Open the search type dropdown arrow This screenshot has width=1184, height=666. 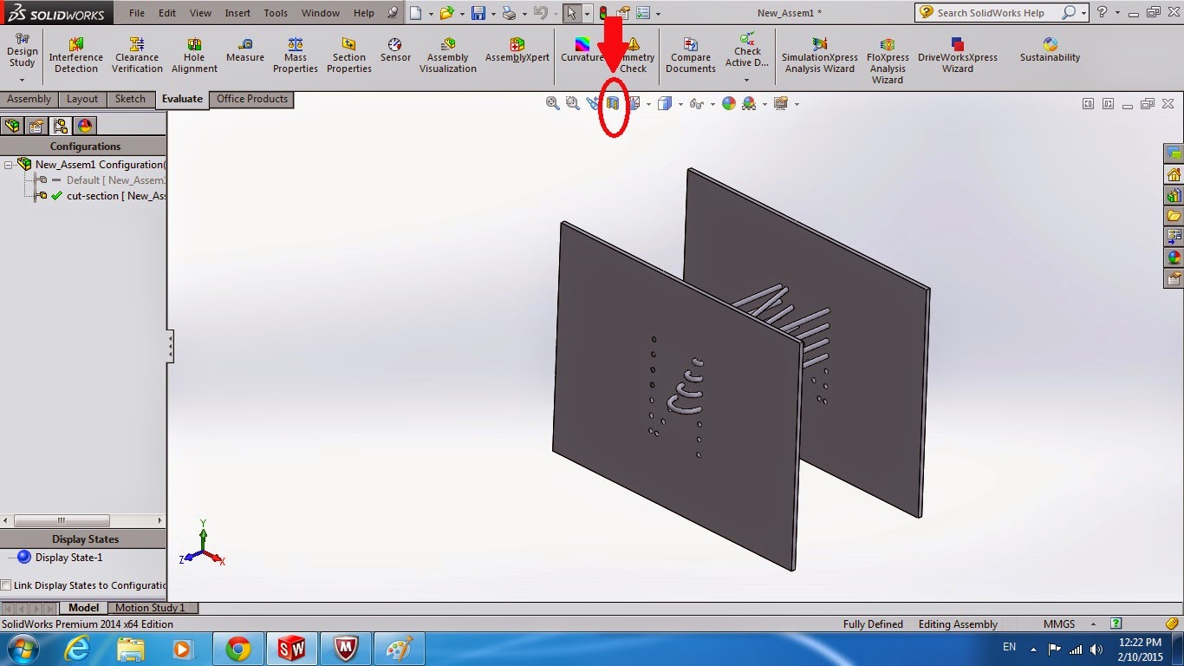point(1085,13)
